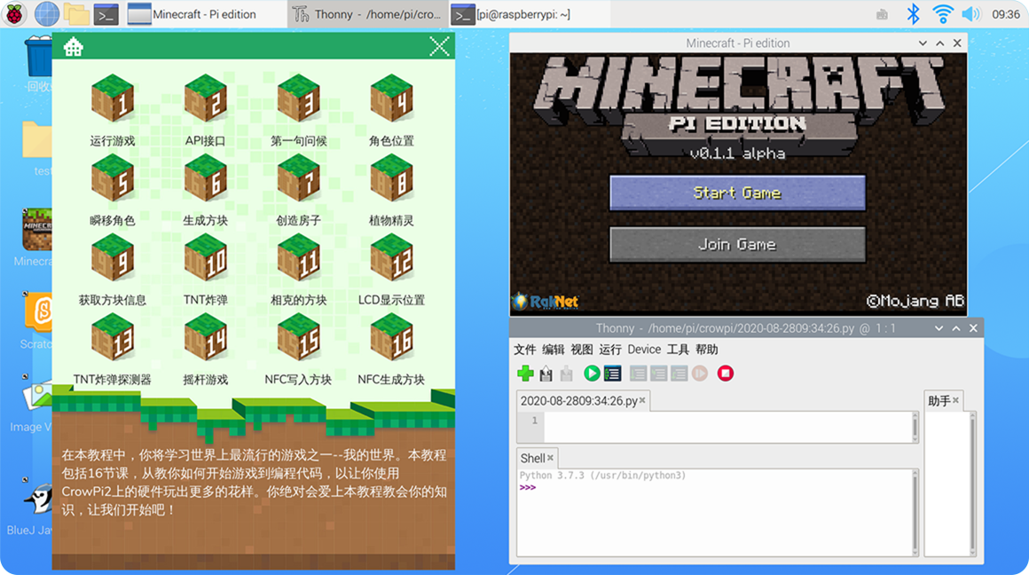Open lesson 16 NFC生成方块 block icon
This screenshot has width=1029, height=575.
pos(392,336)
